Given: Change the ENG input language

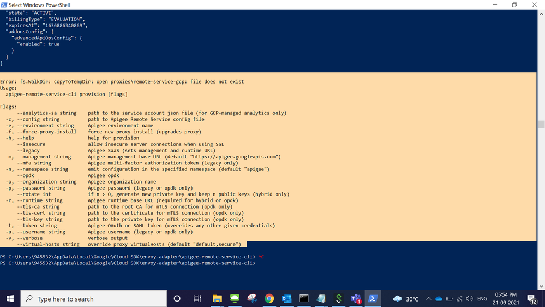Looking at the screenshot, I should [482, 299].
